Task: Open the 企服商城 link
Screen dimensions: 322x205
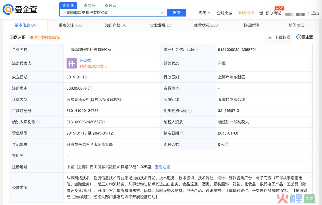Action: 225,13
